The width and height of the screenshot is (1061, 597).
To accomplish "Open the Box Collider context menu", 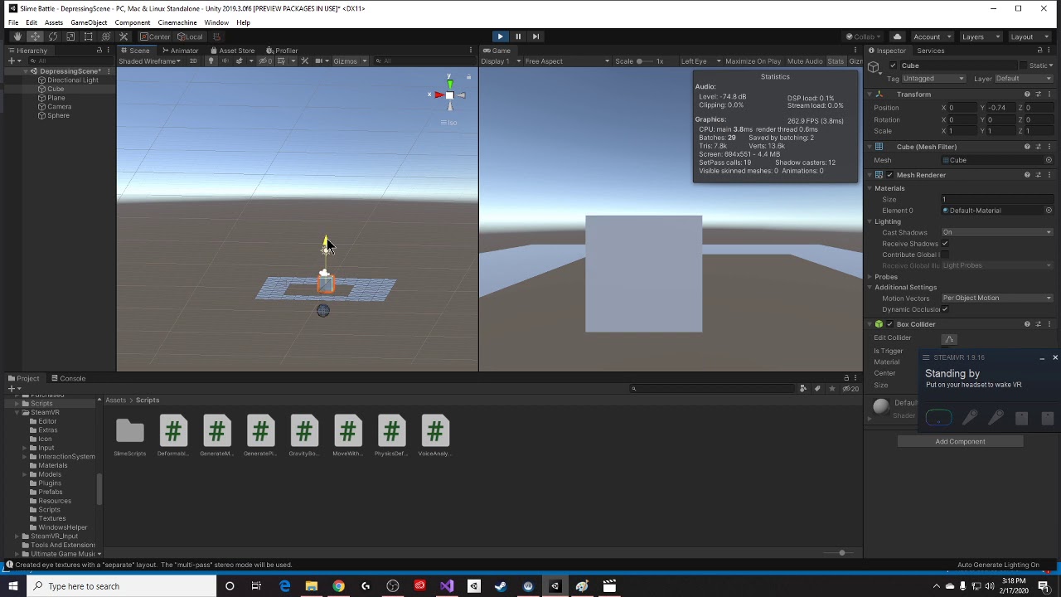I will point(1049,324).
